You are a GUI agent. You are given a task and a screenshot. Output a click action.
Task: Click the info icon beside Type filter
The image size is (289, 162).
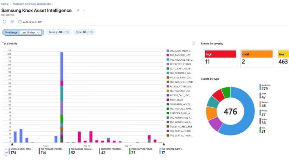(x=92, y=32)
